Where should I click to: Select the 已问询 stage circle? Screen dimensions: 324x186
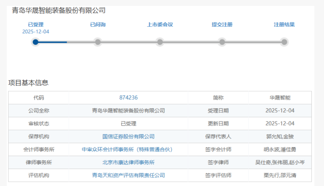98,42
